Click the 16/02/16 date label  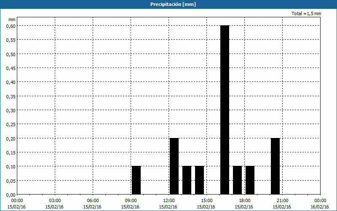point(320,207)
